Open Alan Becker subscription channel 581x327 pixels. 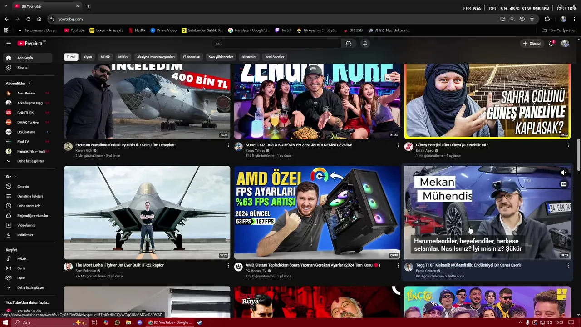tap(29, 93)
